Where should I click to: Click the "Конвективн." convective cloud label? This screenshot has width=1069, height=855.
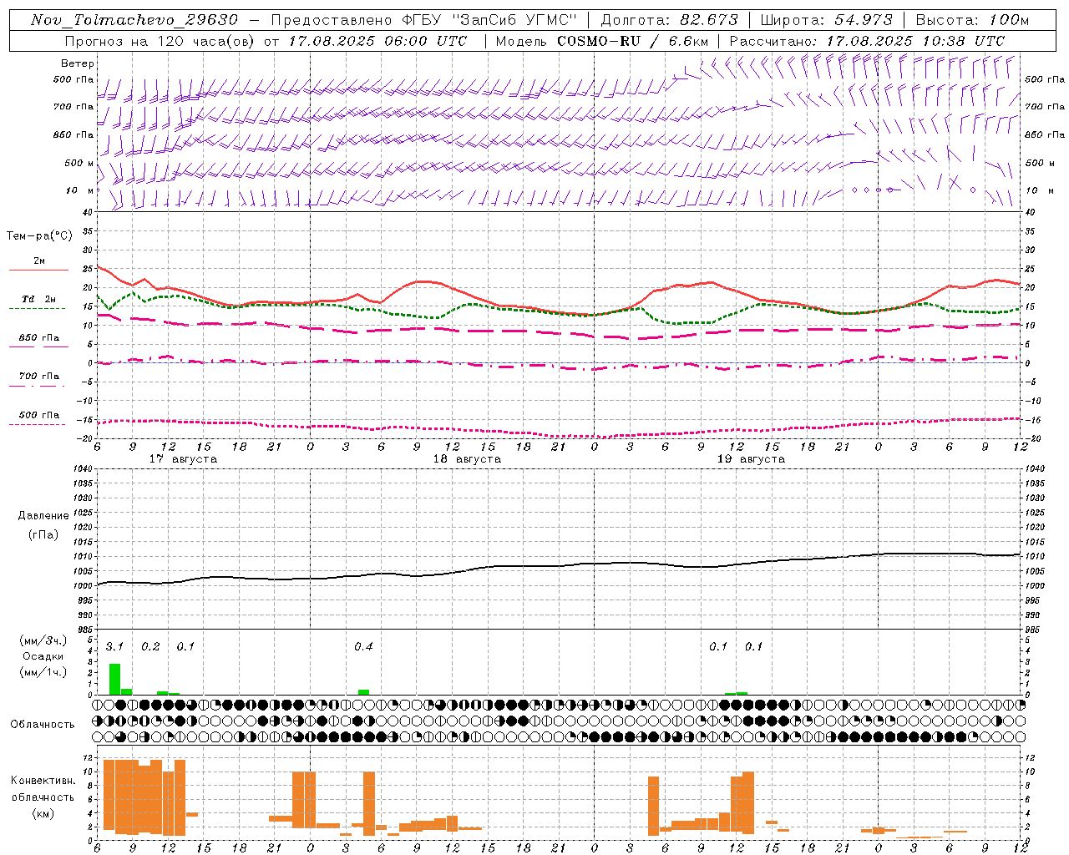pyautogui.click(x=43, y=781)
